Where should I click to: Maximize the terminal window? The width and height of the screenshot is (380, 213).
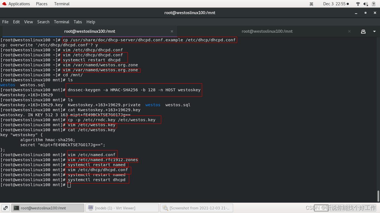click(x=366, y=13)
